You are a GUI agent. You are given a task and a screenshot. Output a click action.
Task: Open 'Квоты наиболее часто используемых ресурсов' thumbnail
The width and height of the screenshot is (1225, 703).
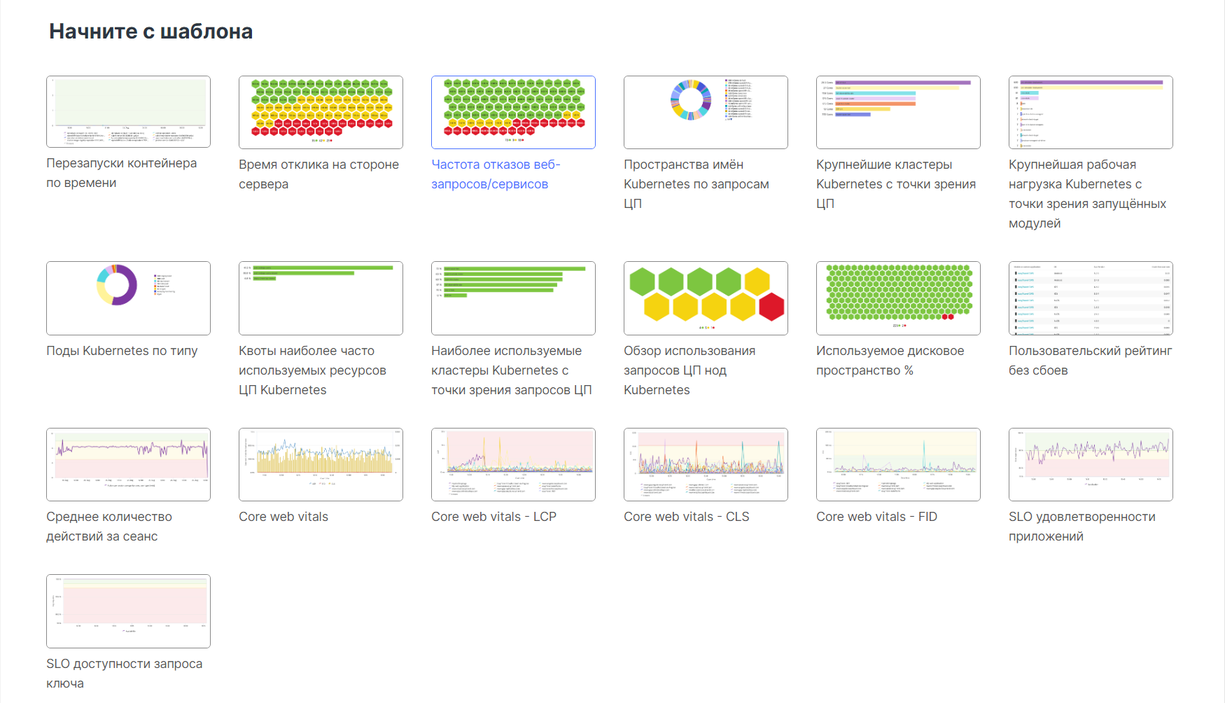click(x=321, y=298)
